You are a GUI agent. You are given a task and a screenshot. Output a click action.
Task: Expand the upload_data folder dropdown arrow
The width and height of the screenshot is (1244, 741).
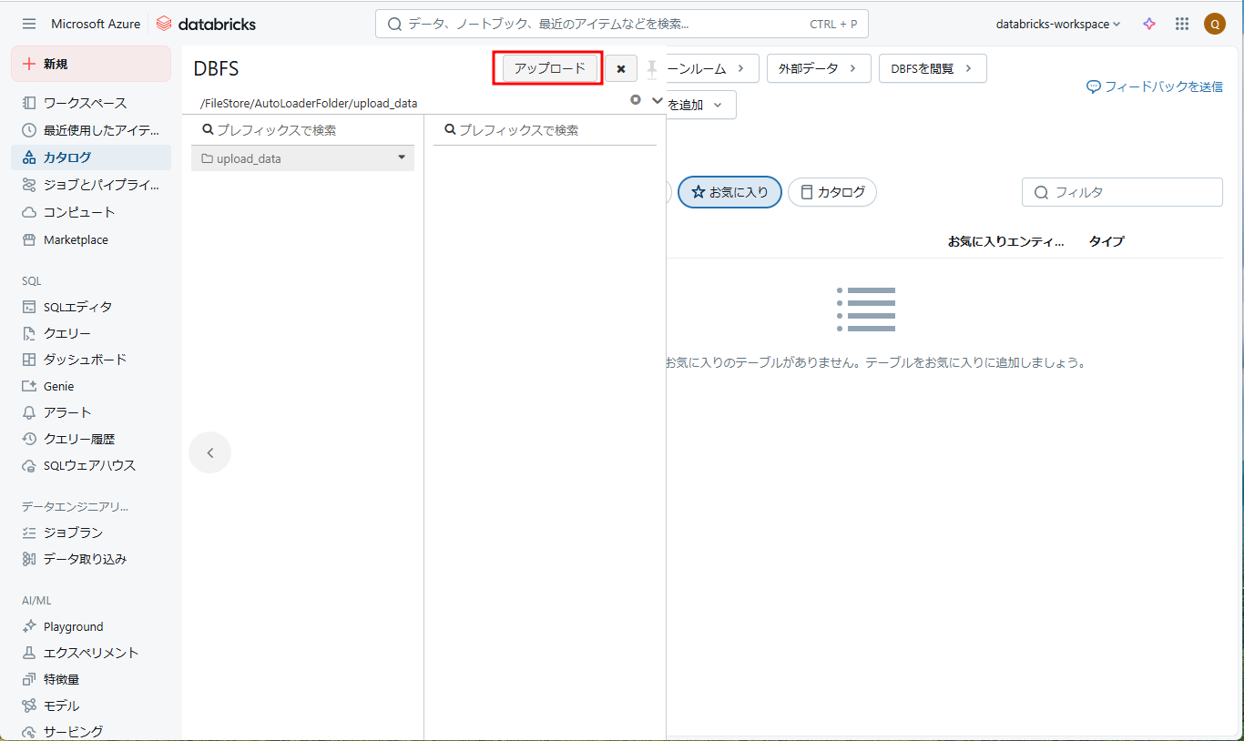click(x=402, y=157)
